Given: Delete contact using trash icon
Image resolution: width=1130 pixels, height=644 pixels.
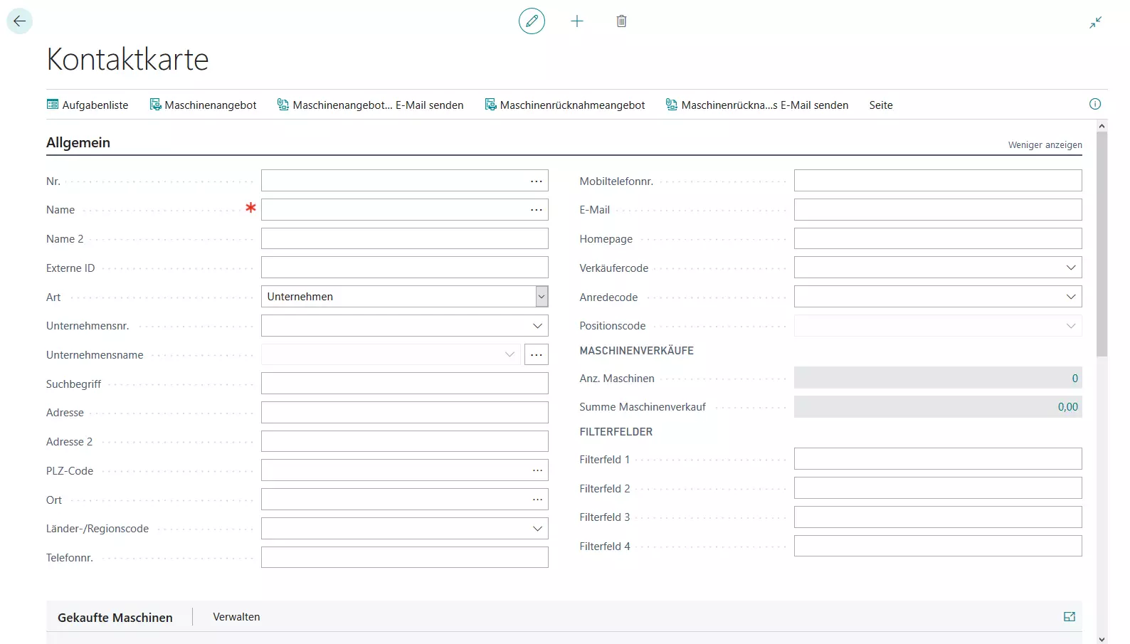Looking at the screenshot, I should [x=621, y=21].
